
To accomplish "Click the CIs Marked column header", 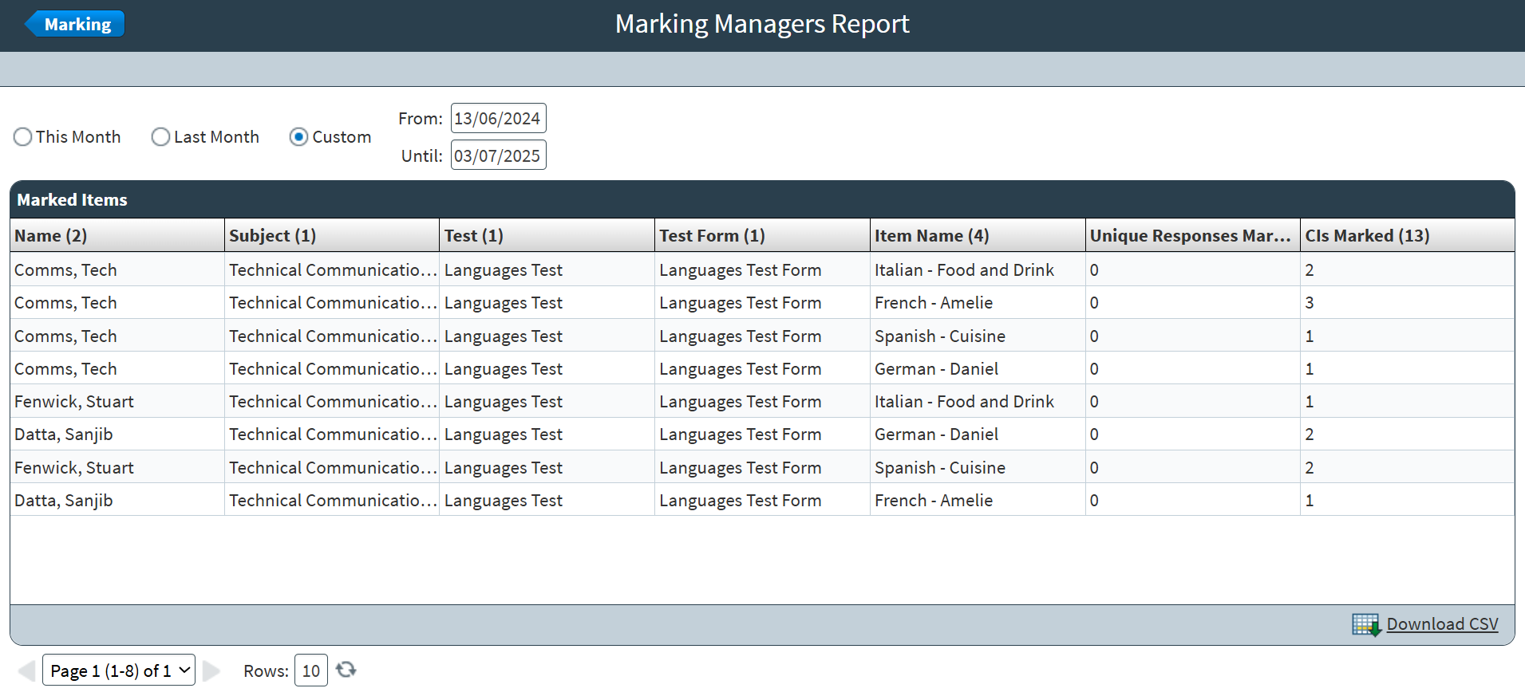I will coord(1366,236).
